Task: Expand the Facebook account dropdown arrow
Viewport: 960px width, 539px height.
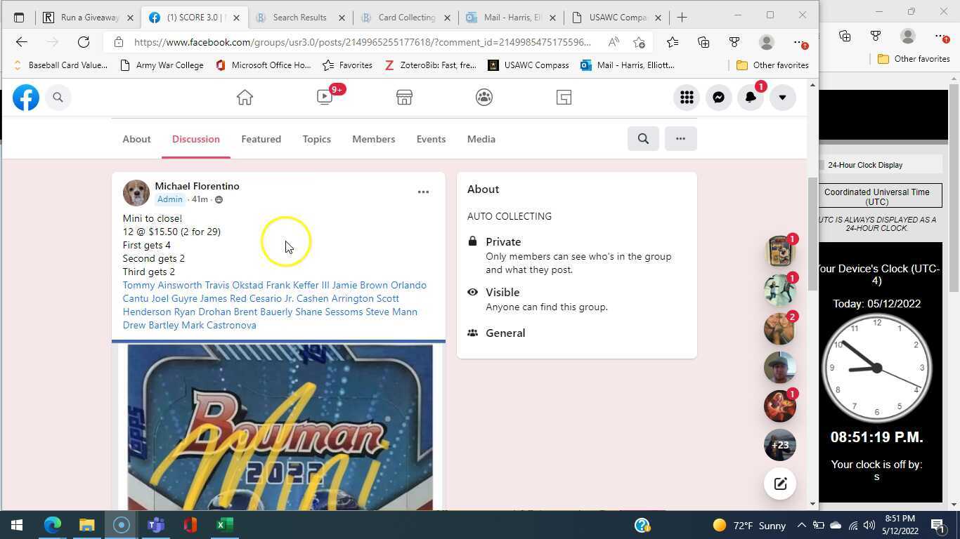Action: click(781, 98)
